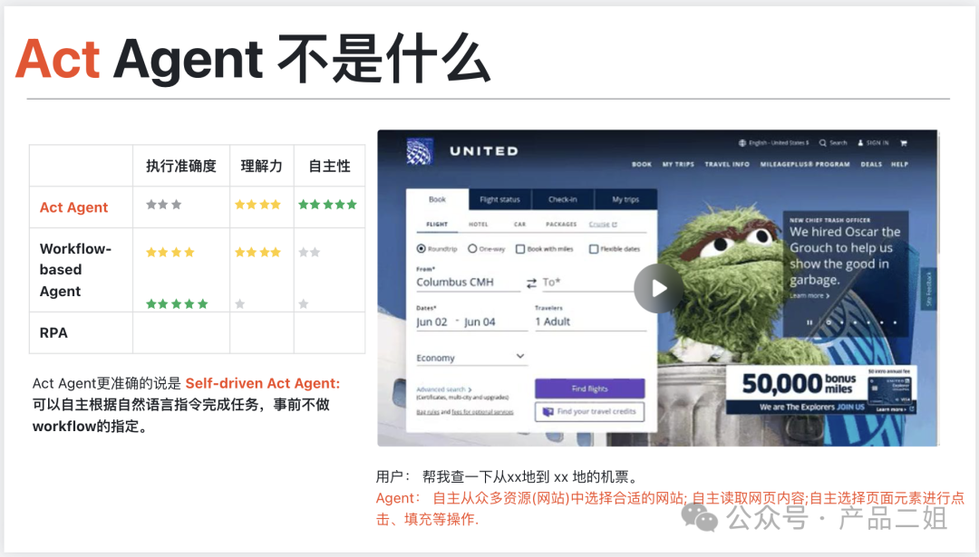Click Find your travel credits button
979x557 pixels.
click(x=589, y=412)
